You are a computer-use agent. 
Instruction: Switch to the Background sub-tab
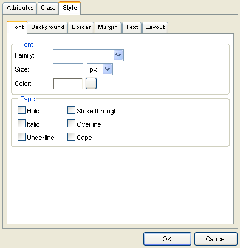pyautogui.click(x=48, y=27)
